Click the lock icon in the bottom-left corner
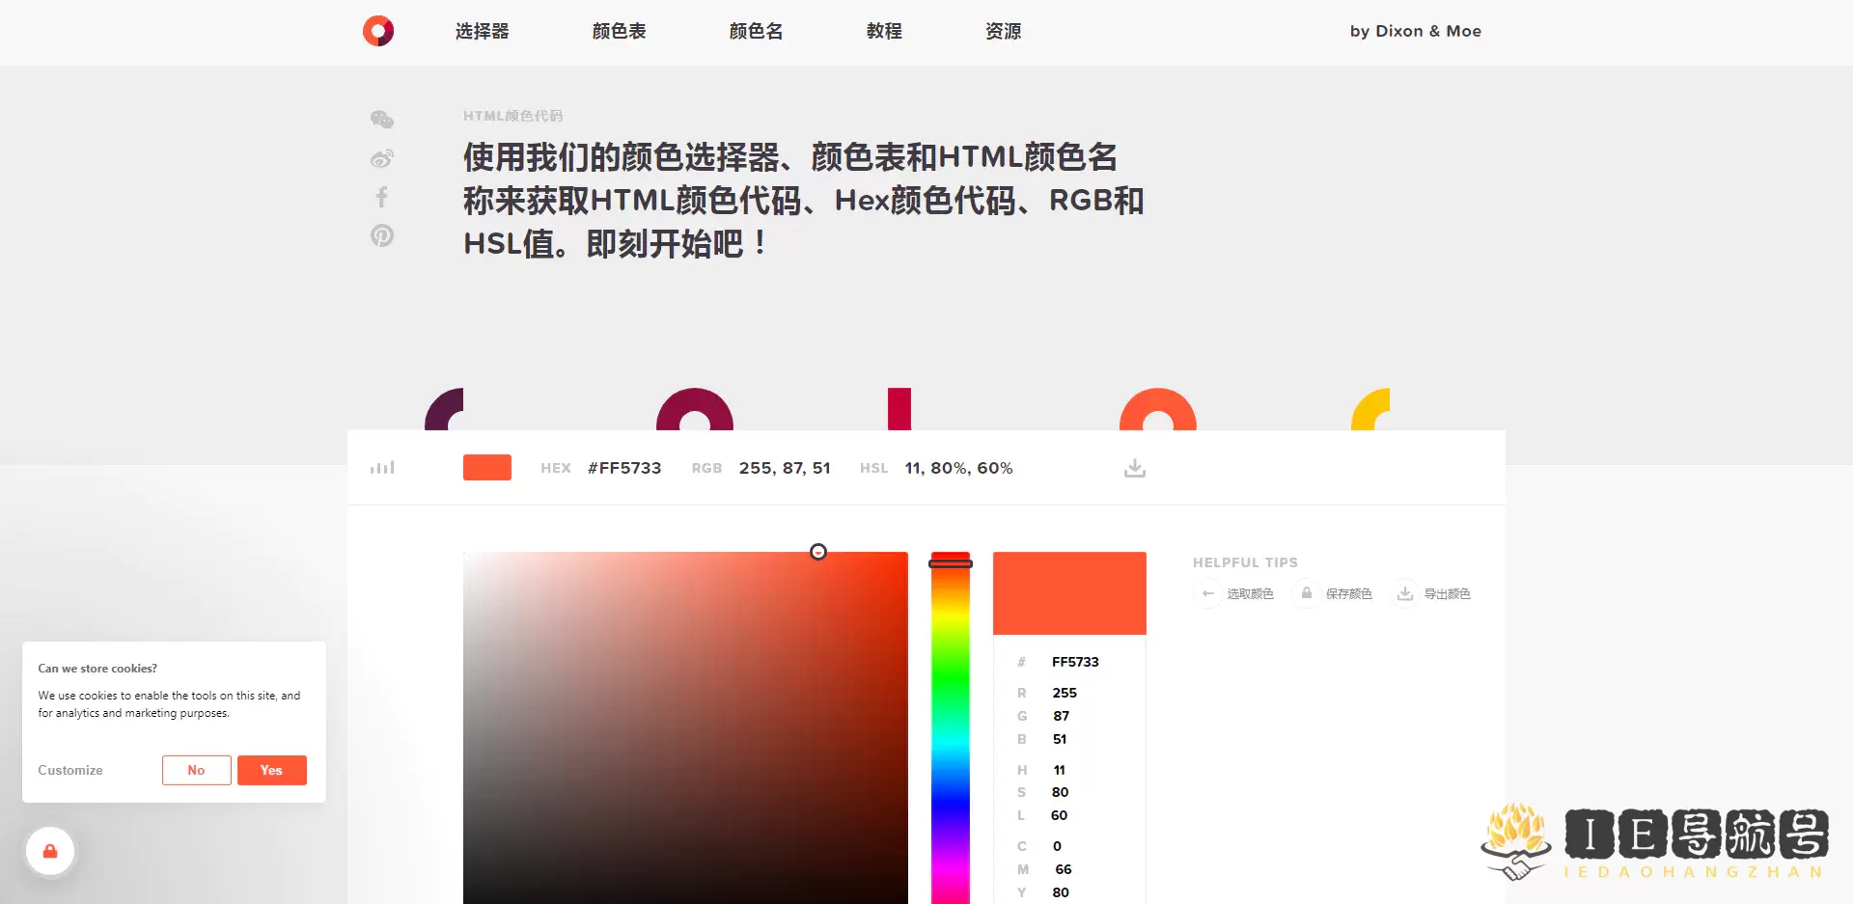This screenshot has width=1853, height=904. click(50, 850)
